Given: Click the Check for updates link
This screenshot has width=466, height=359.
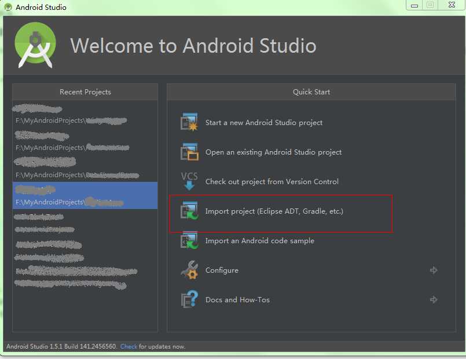Looking at the screenshot, I should 129,346.
